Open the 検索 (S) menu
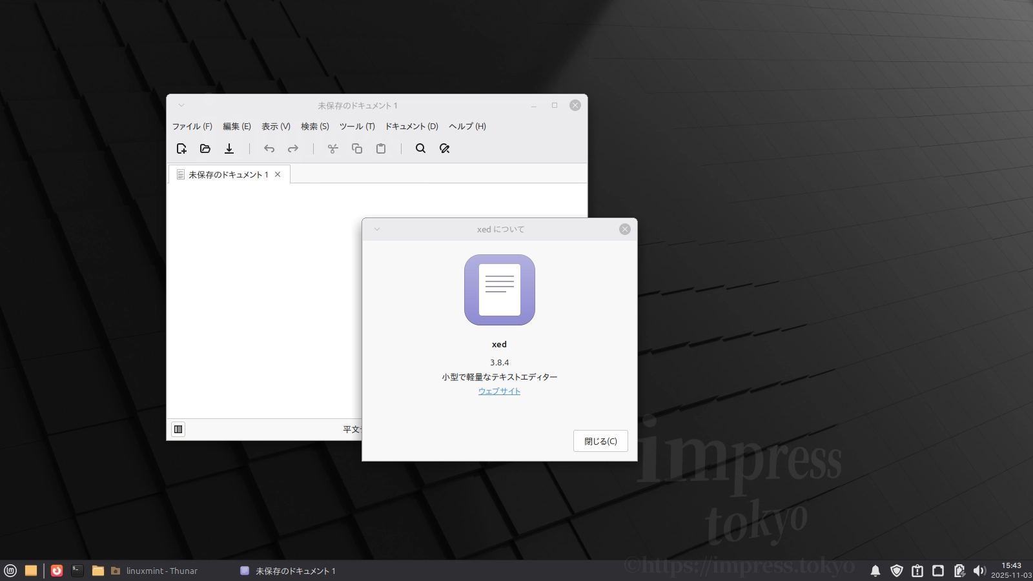This screenshot has height=581, width=1033. pos(315,127)
